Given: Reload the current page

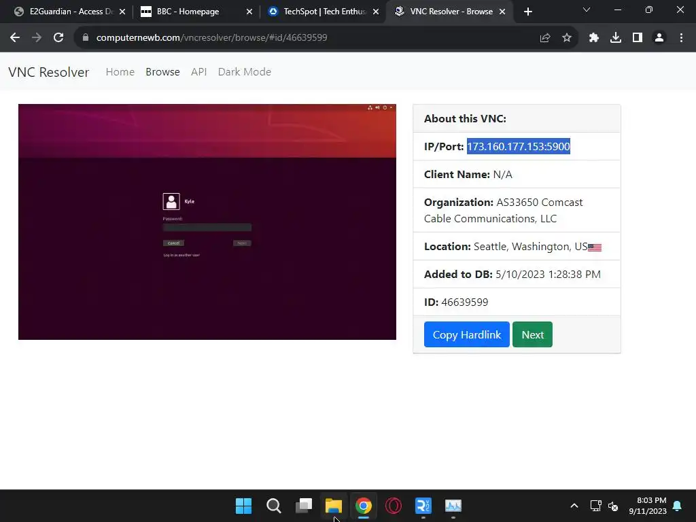Looking at the screenshot, I should pos(58,38).
